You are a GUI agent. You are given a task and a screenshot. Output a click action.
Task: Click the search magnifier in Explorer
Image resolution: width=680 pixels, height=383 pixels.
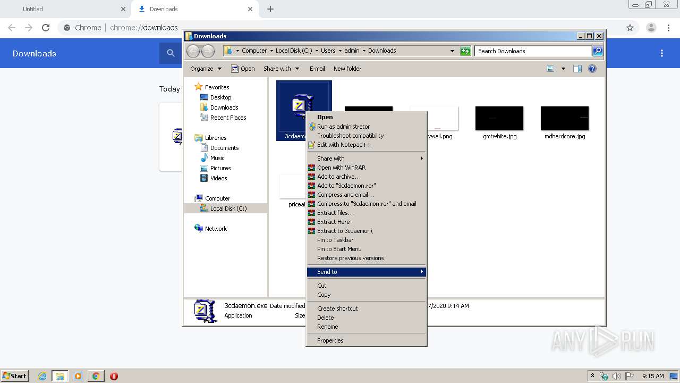[x=598, y=51]
